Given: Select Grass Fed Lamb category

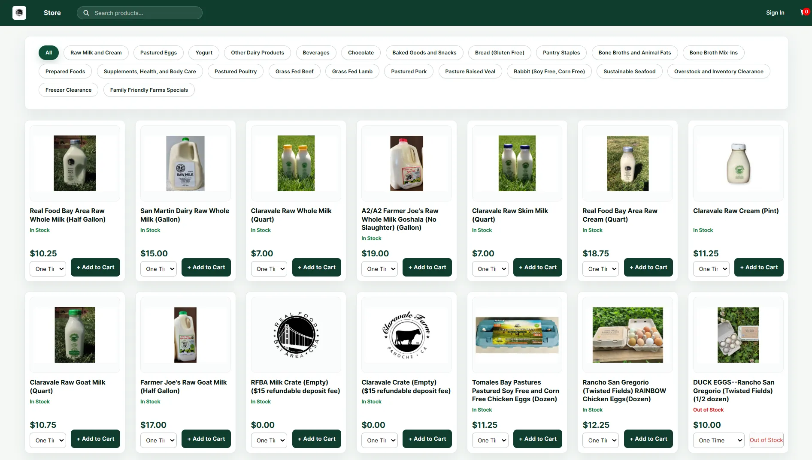Looking at the screenshot, I should [x=352, y=72].
